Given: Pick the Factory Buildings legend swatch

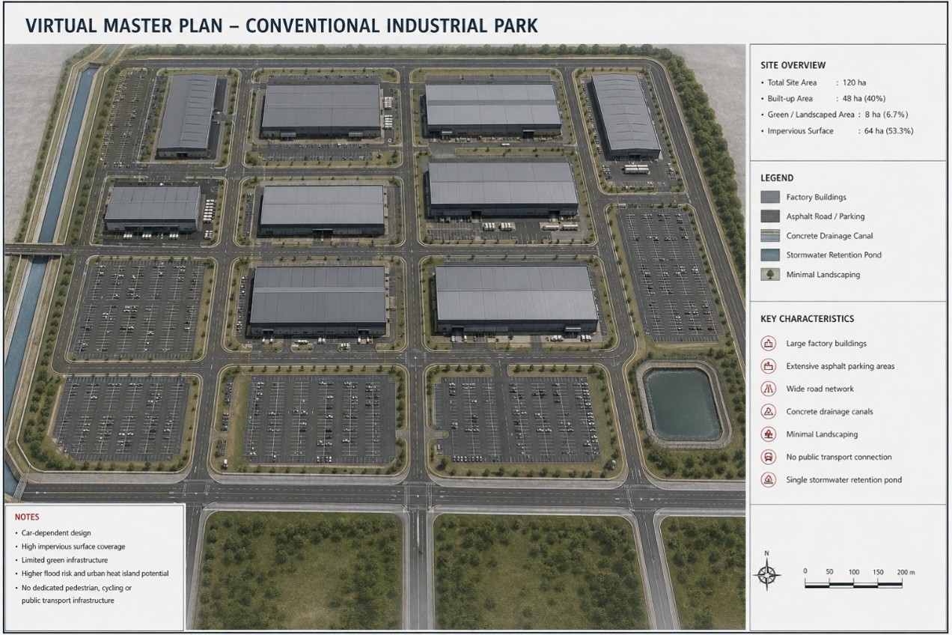Looking at the screenshot, I should (769, 197).
